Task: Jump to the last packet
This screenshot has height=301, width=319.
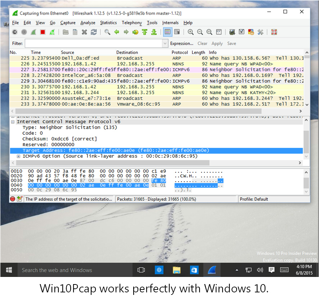Action: 154,32
